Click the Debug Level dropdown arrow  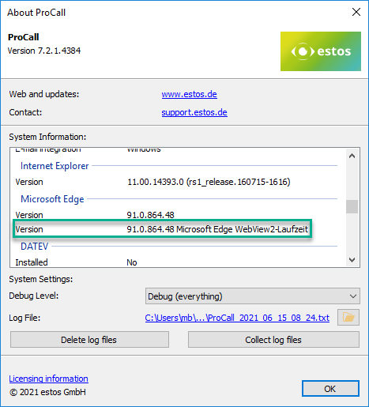point(353,296)
